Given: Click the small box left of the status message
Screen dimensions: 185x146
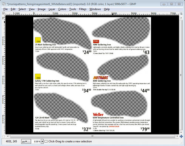Looking at the screenshot, I should coord(46,142).
